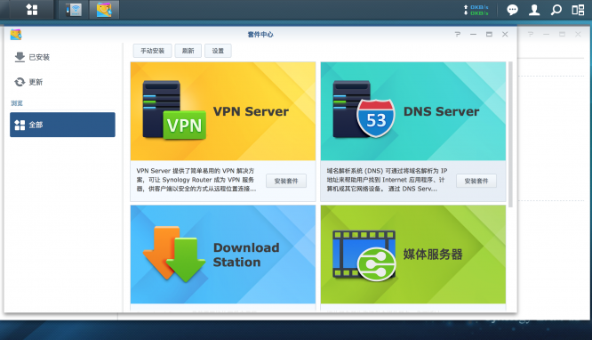The image size is (592, 340).
Task: Click the DNS Server description text
Action: [387, 180]
